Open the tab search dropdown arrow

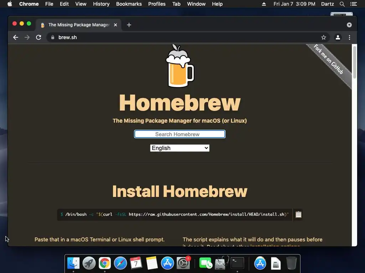pyautogui.click(x=349, y=25)
